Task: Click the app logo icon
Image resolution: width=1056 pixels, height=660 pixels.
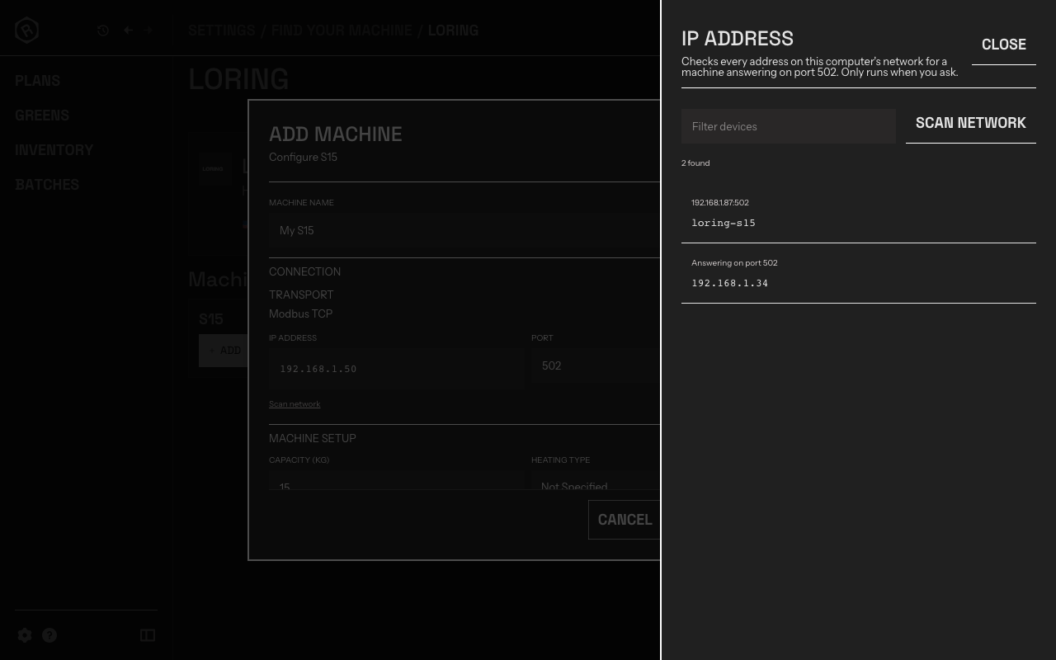Action: (x=26, y=31)
